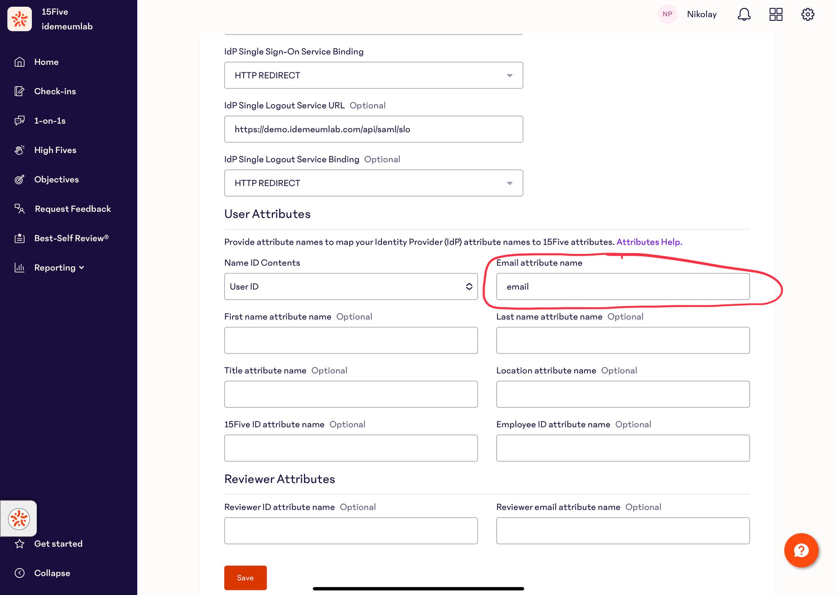Click the 1-on-1s chat icon
This screenshot has width=837, height=595.
[x=19, y=120]
